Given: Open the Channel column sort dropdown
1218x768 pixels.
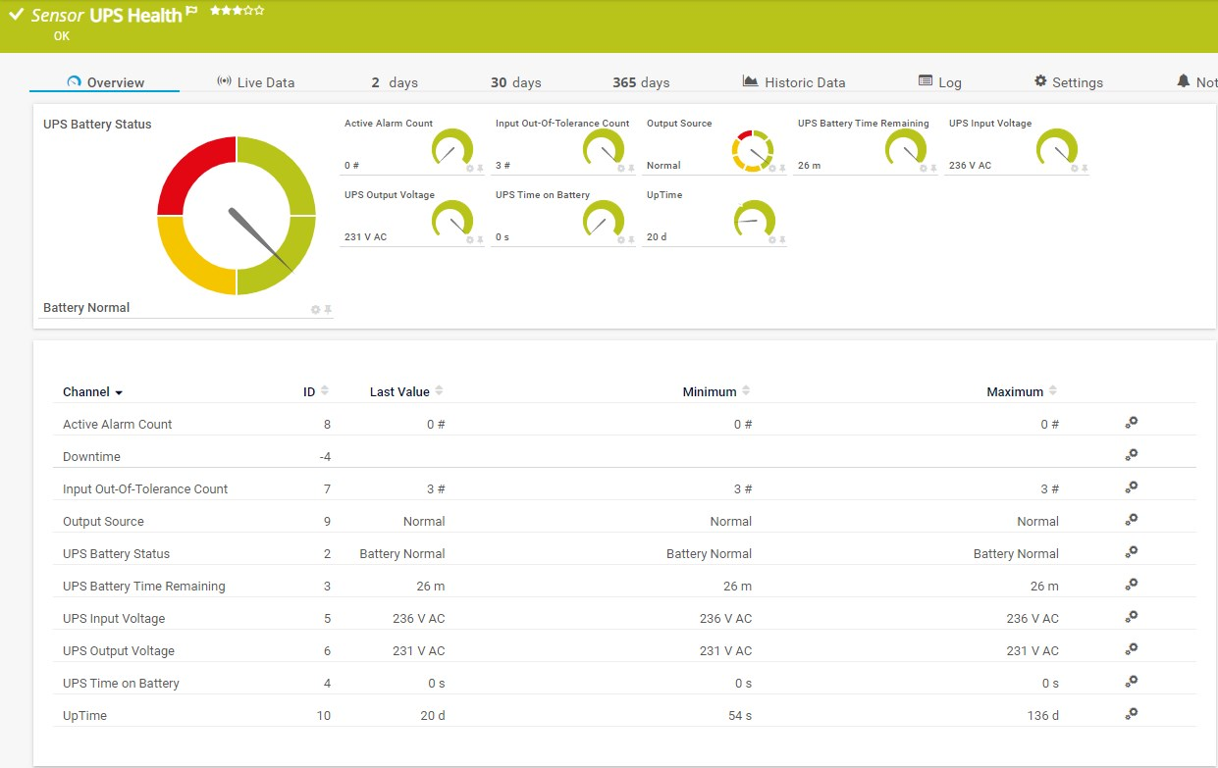Looking at the screenshot, I should click(x=118, y=391).
